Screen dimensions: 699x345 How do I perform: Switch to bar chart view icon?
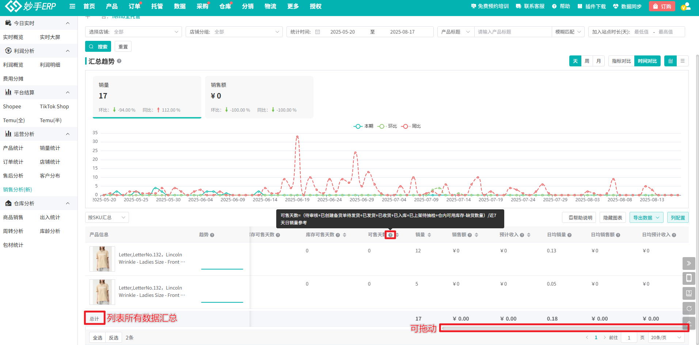670,61
